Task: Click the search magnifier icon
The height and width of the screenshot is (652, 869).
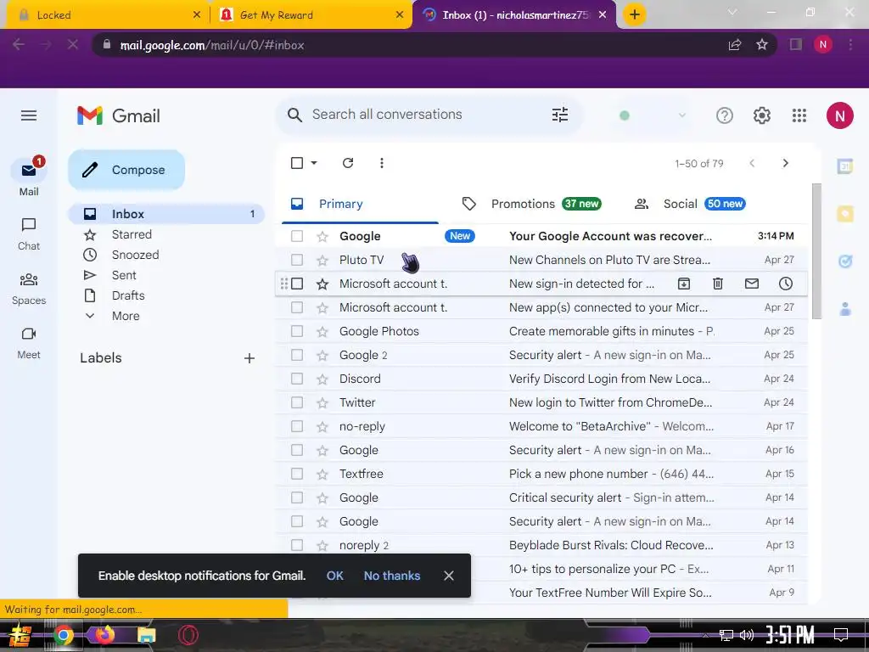Action: [x=294, y=115]
